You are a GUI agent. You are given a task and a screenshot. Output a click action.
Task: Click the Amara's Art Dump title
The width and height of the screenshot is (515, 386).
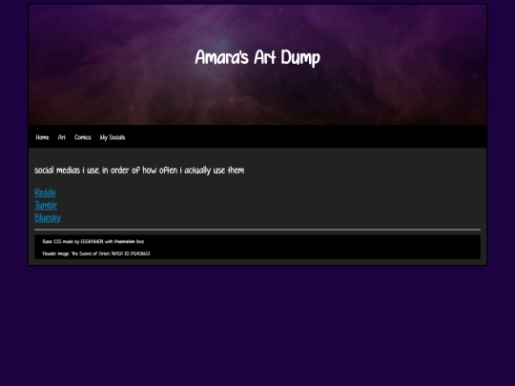tap(257, 58)
